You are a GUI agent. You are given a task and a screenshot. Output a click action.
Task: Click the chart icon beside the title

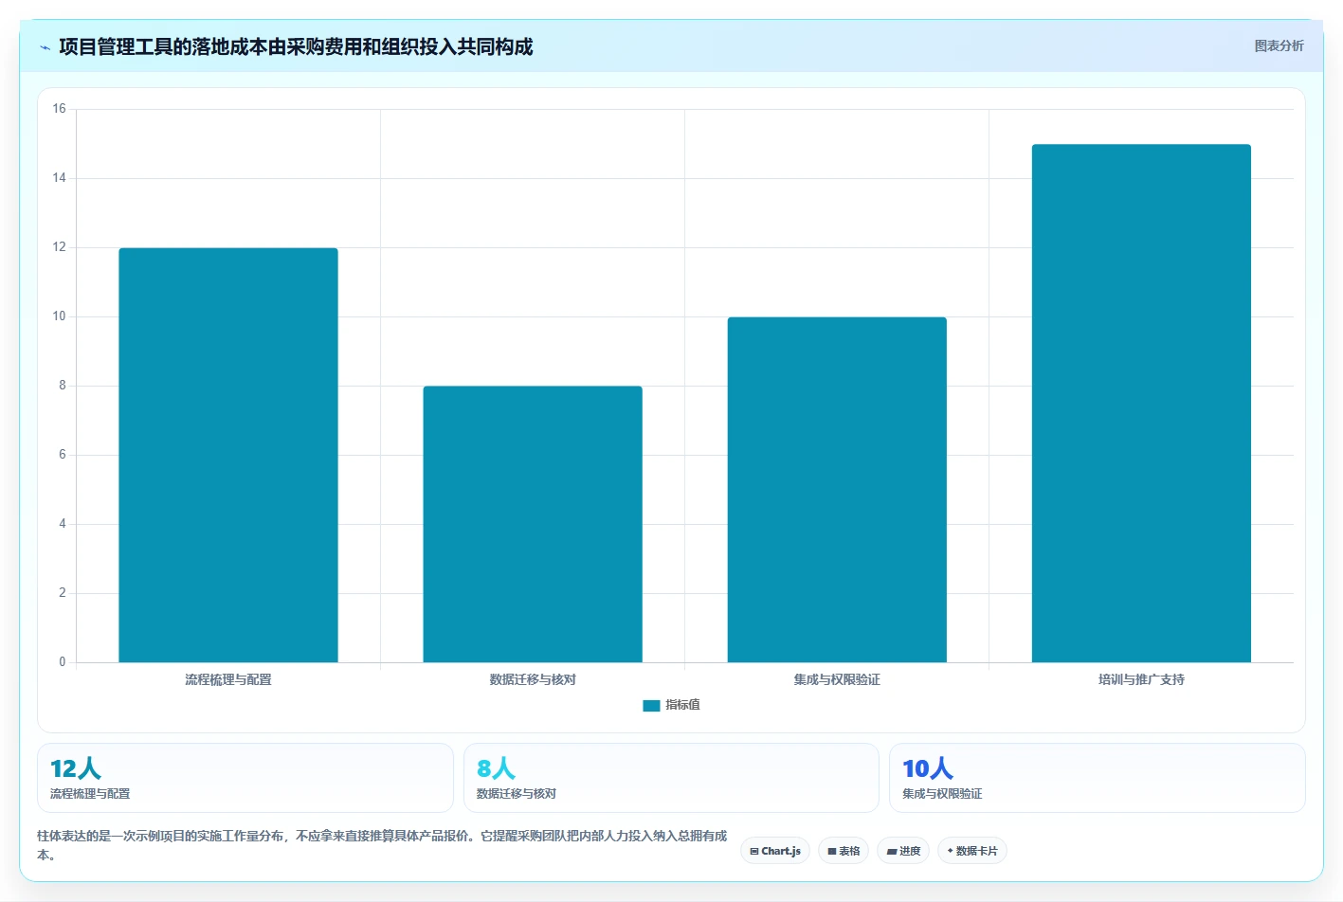(x=45, y=47)
